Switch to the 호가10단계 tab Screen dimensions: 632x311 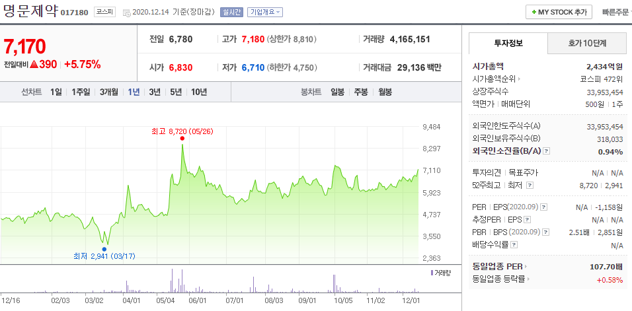pos(587,44)
